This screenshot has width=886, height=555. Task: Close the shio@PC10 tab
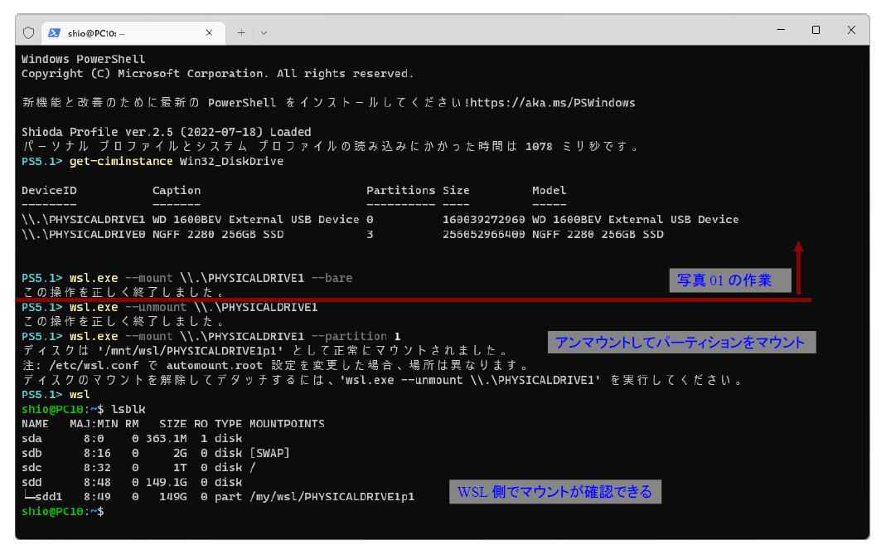click(209, 32)
